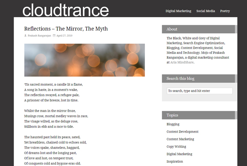
Task: Open the Content Marketing topic
Action: (180, 139)
